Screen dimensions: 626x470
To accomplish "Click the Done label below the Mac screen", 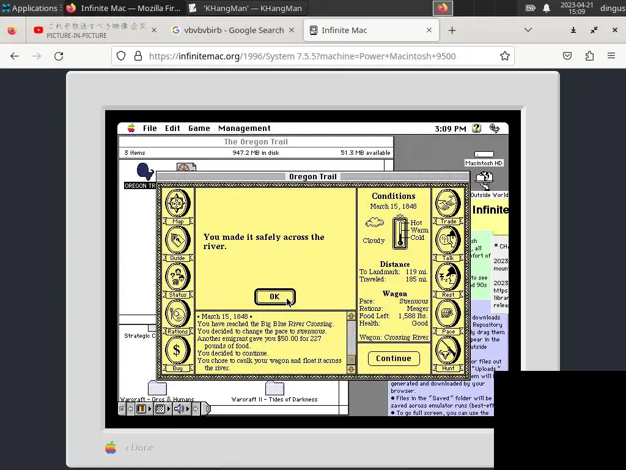I will tap(140, 447).
